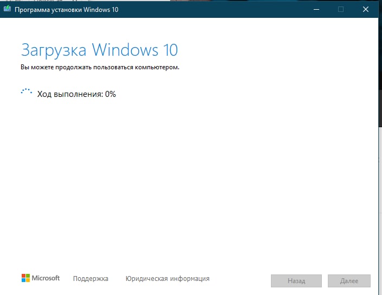Screen dimensions: 382x295
Task: Click the 'Загрузка Windows 10' heading
Action: 99,50
